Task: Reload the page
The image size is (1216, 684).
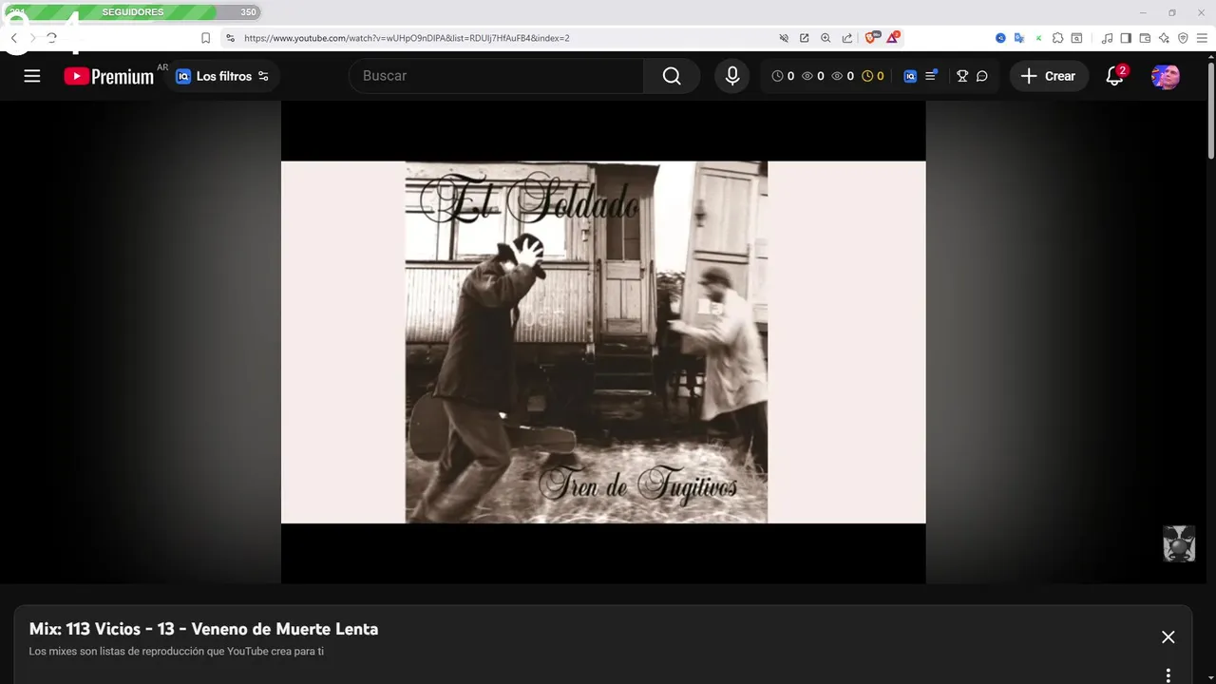Action: click(51, 38)
